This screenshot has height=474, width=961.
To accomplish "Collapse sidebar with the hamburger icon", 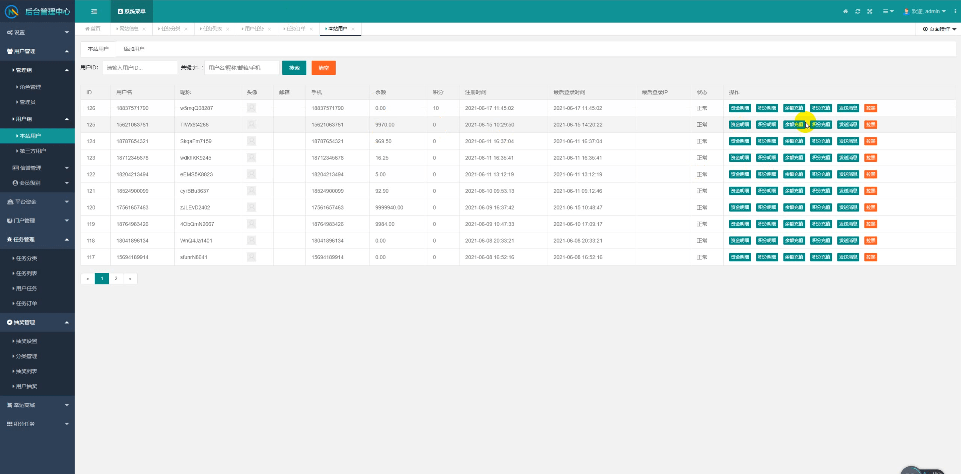I will (94, 11).
